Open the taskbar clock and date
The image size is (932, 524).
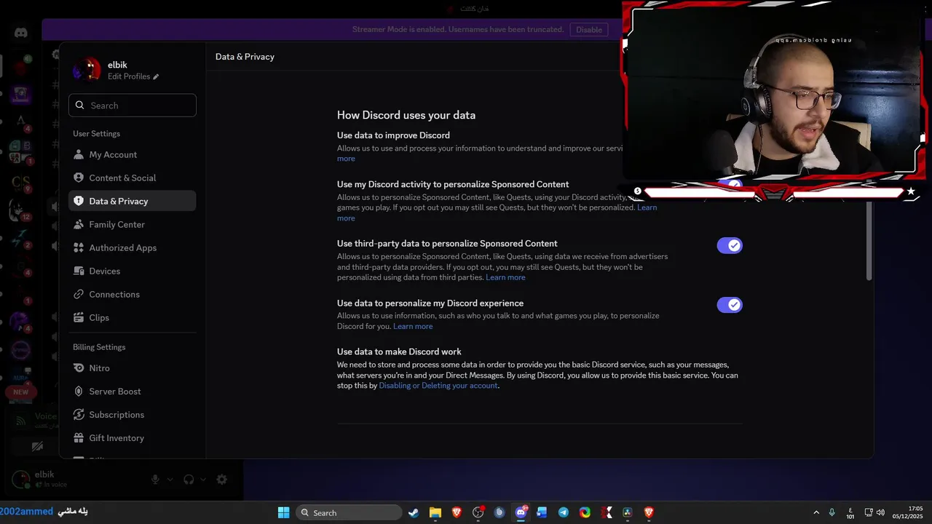pyautogui.click(x=909, y=512)
